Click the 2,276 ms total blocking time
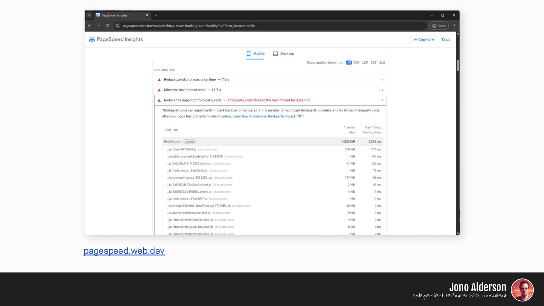This screenshot has width=544, height=306. (x=375, y=142)
